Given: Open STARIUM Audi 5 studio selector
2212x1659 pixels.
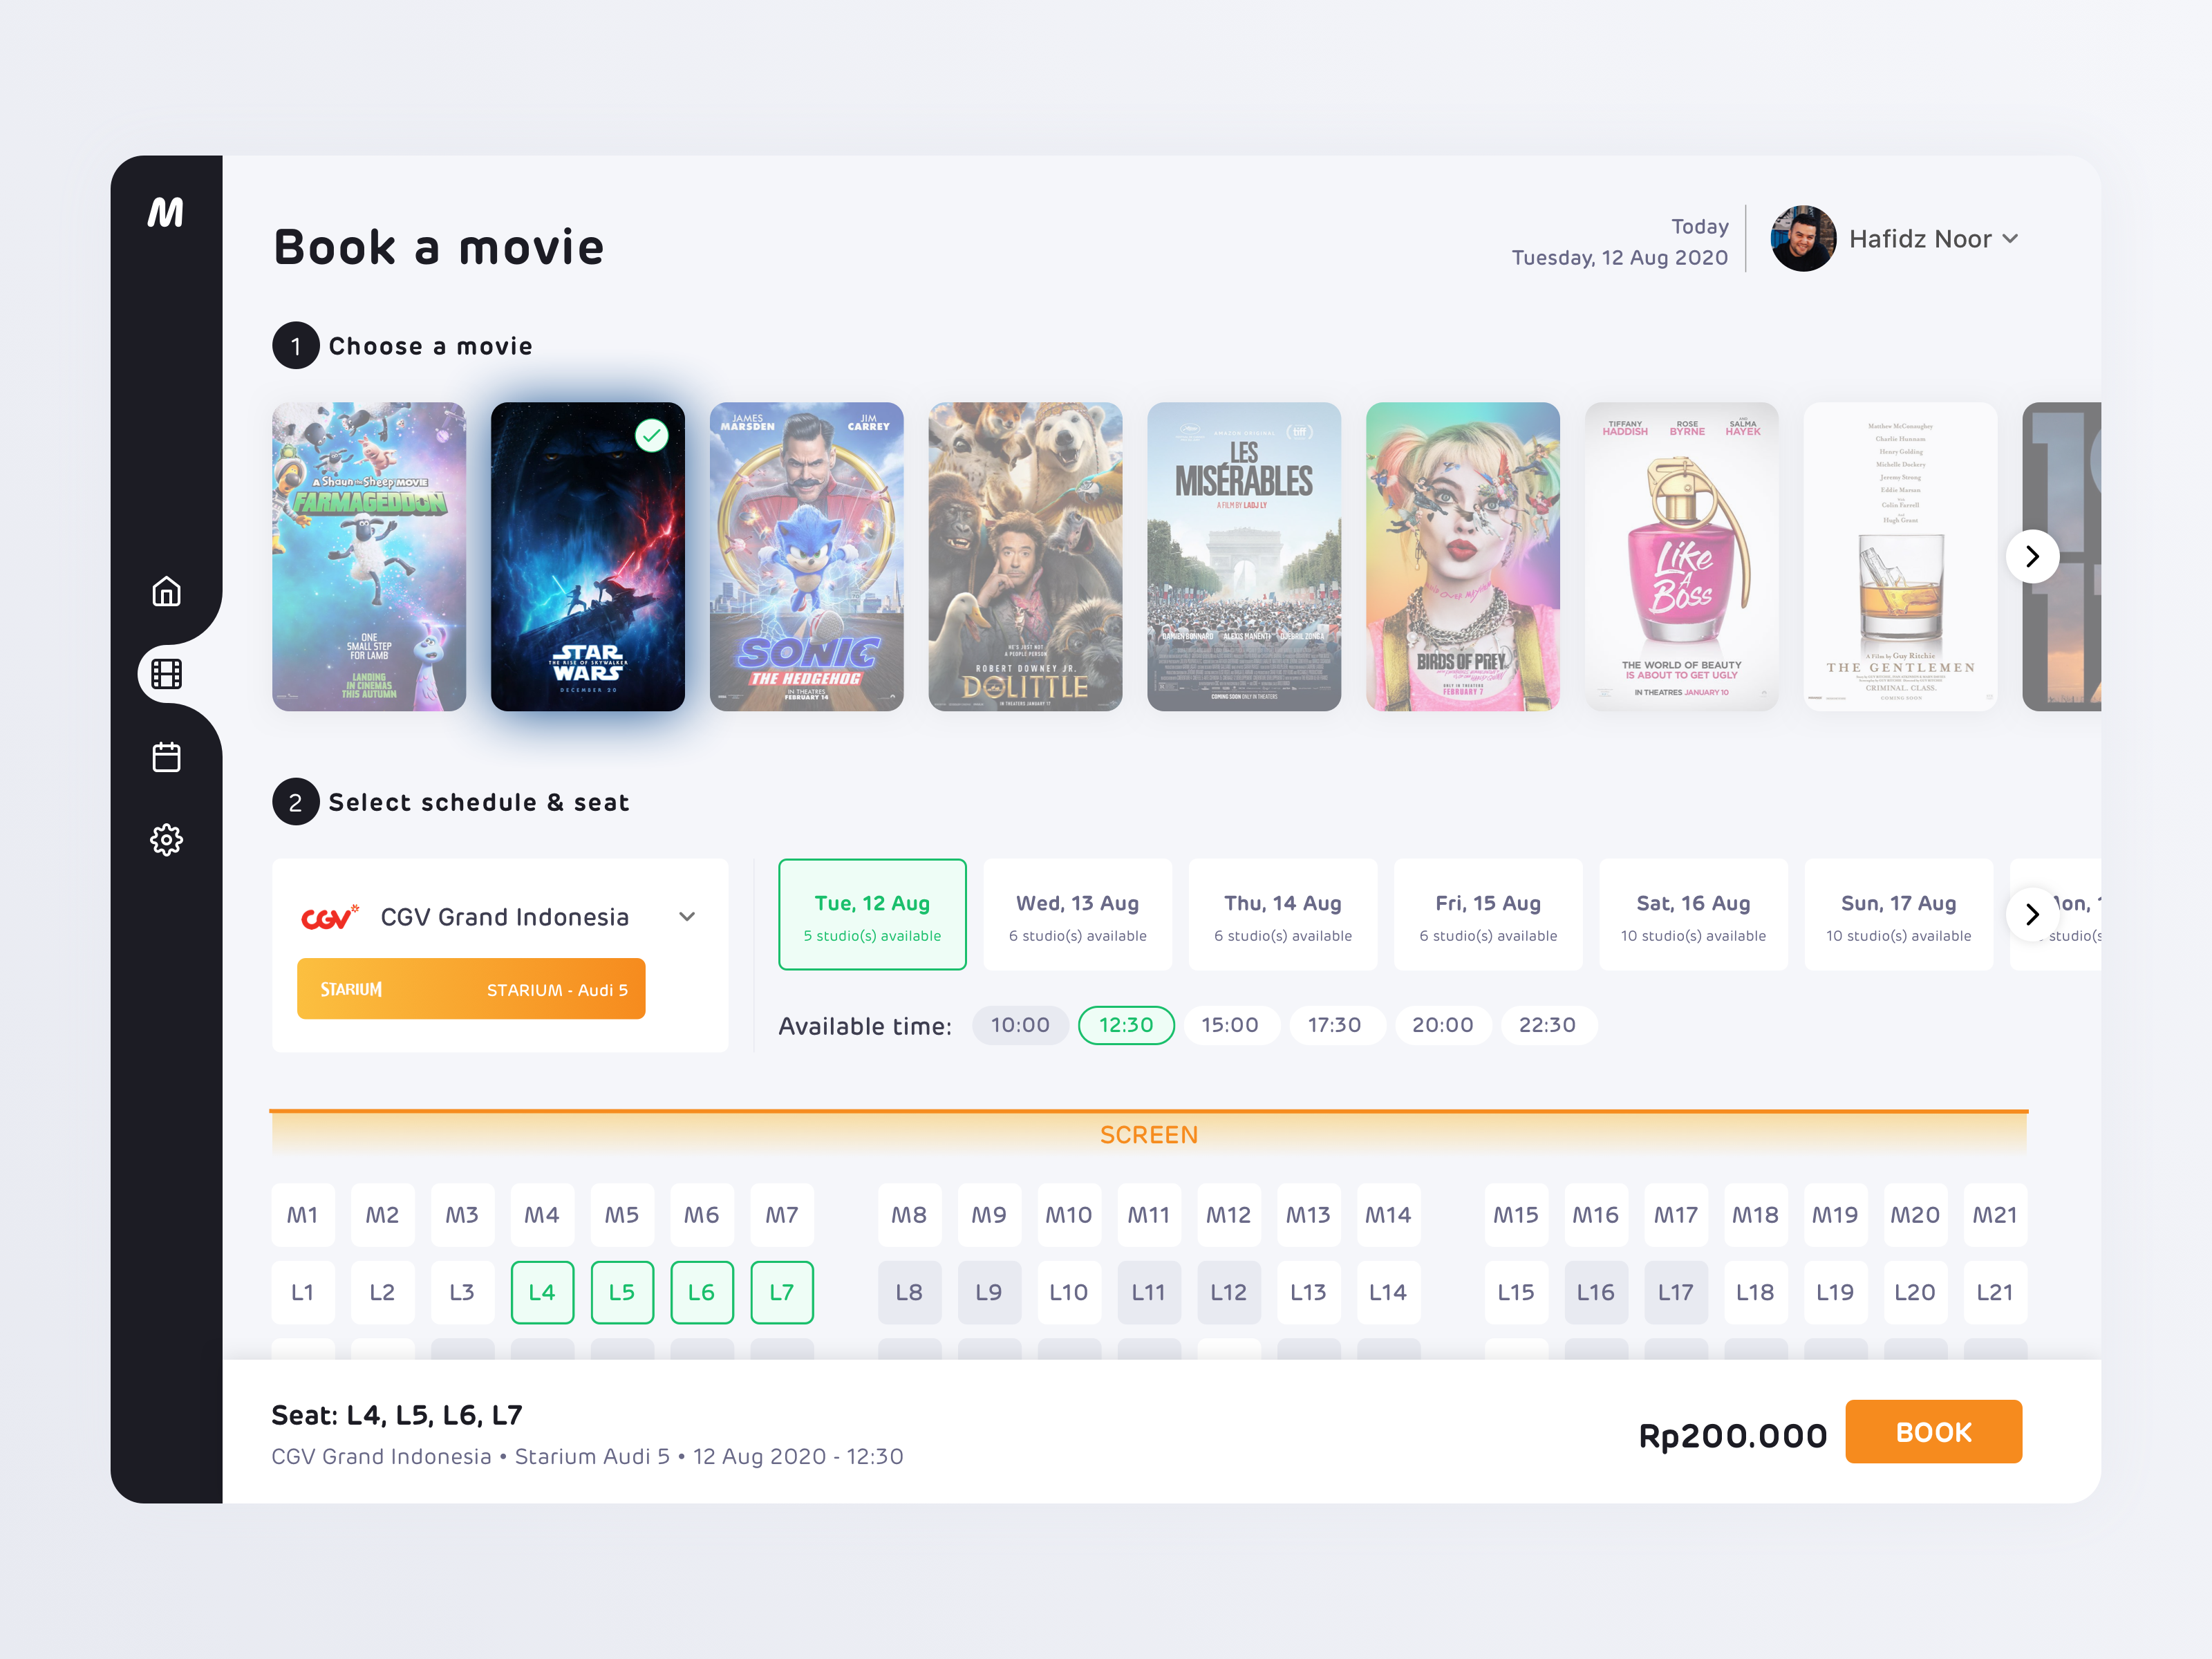Looking at the screenshot, I should pos(471,989).
